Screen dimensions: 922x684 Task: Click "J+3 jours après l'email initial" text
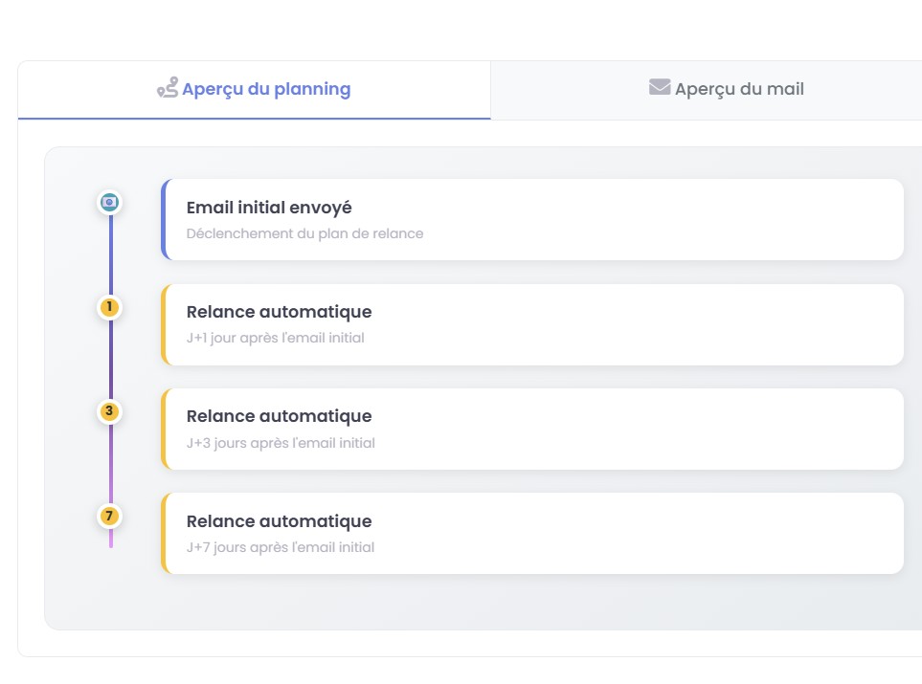coord(281,443)
